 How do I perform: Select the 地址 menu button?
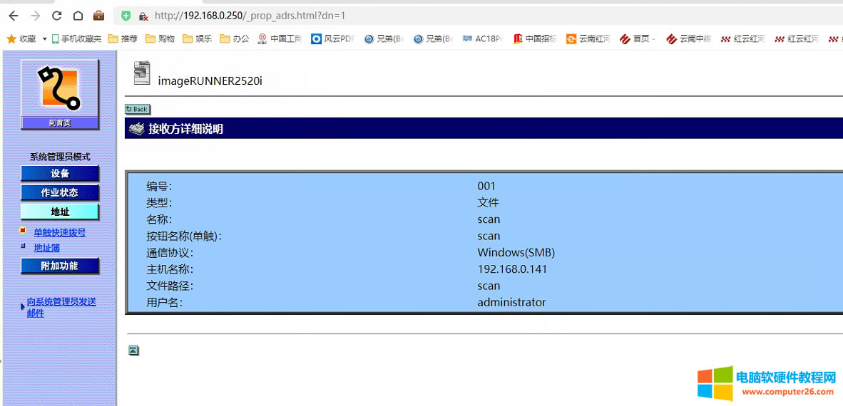60,212
